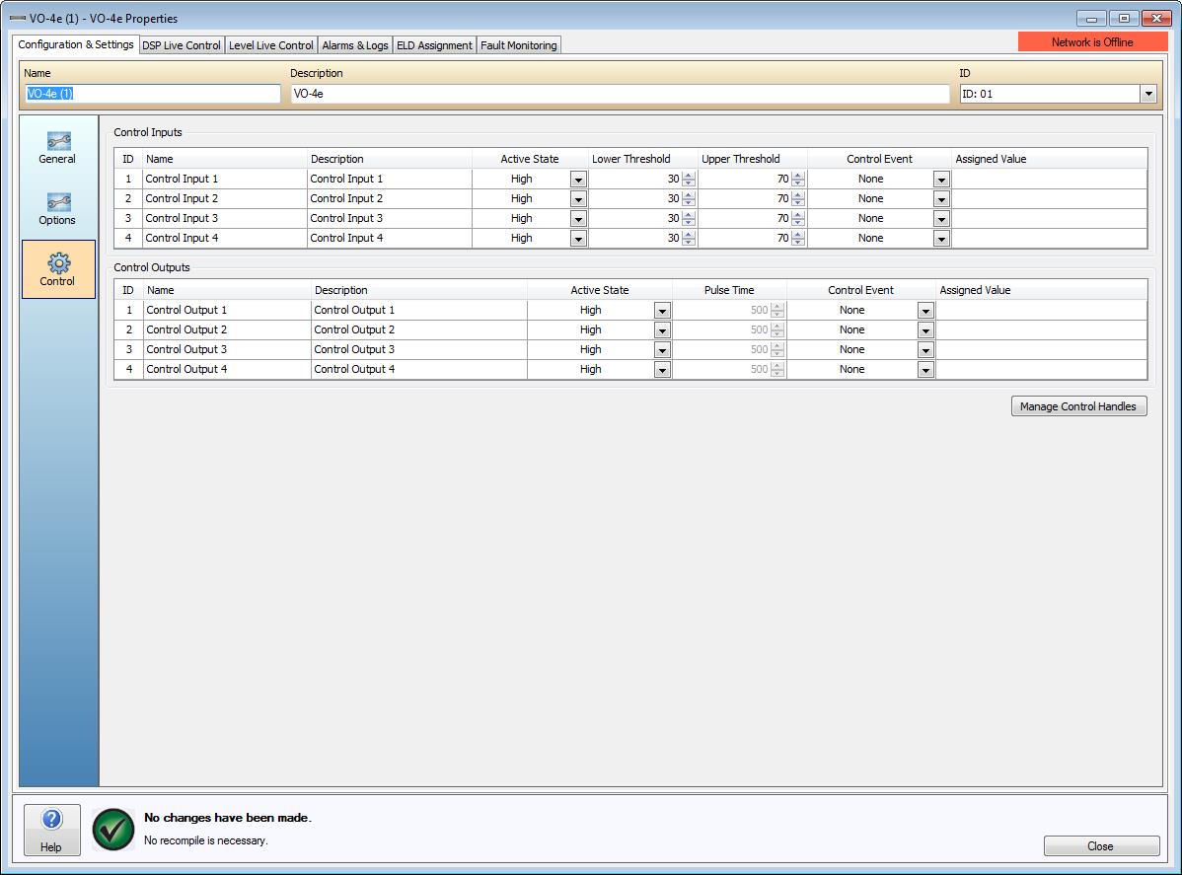Open Active State dropdown for Control Output 4

point(662,369)
